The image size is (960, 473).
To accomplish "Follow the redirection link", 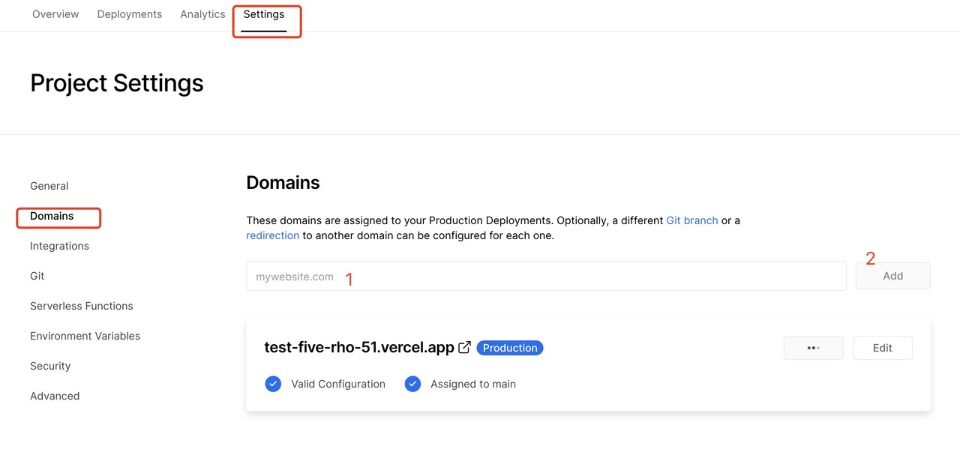I will pyautogui.click(x=273, y=235).
